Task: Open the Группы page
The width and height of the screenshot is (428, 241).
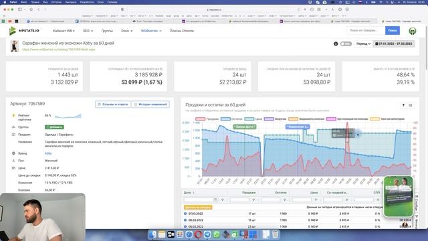Action: [107, 31]
